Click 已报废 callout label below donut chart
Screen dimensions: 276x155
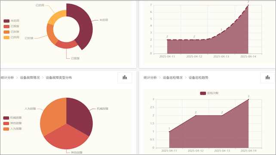click(x=75, y=58)
